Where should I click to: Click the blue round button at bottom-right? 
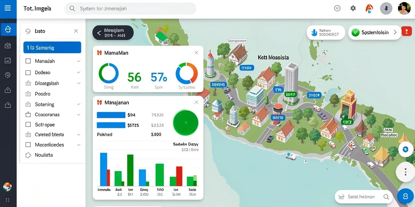coord(405,196)
